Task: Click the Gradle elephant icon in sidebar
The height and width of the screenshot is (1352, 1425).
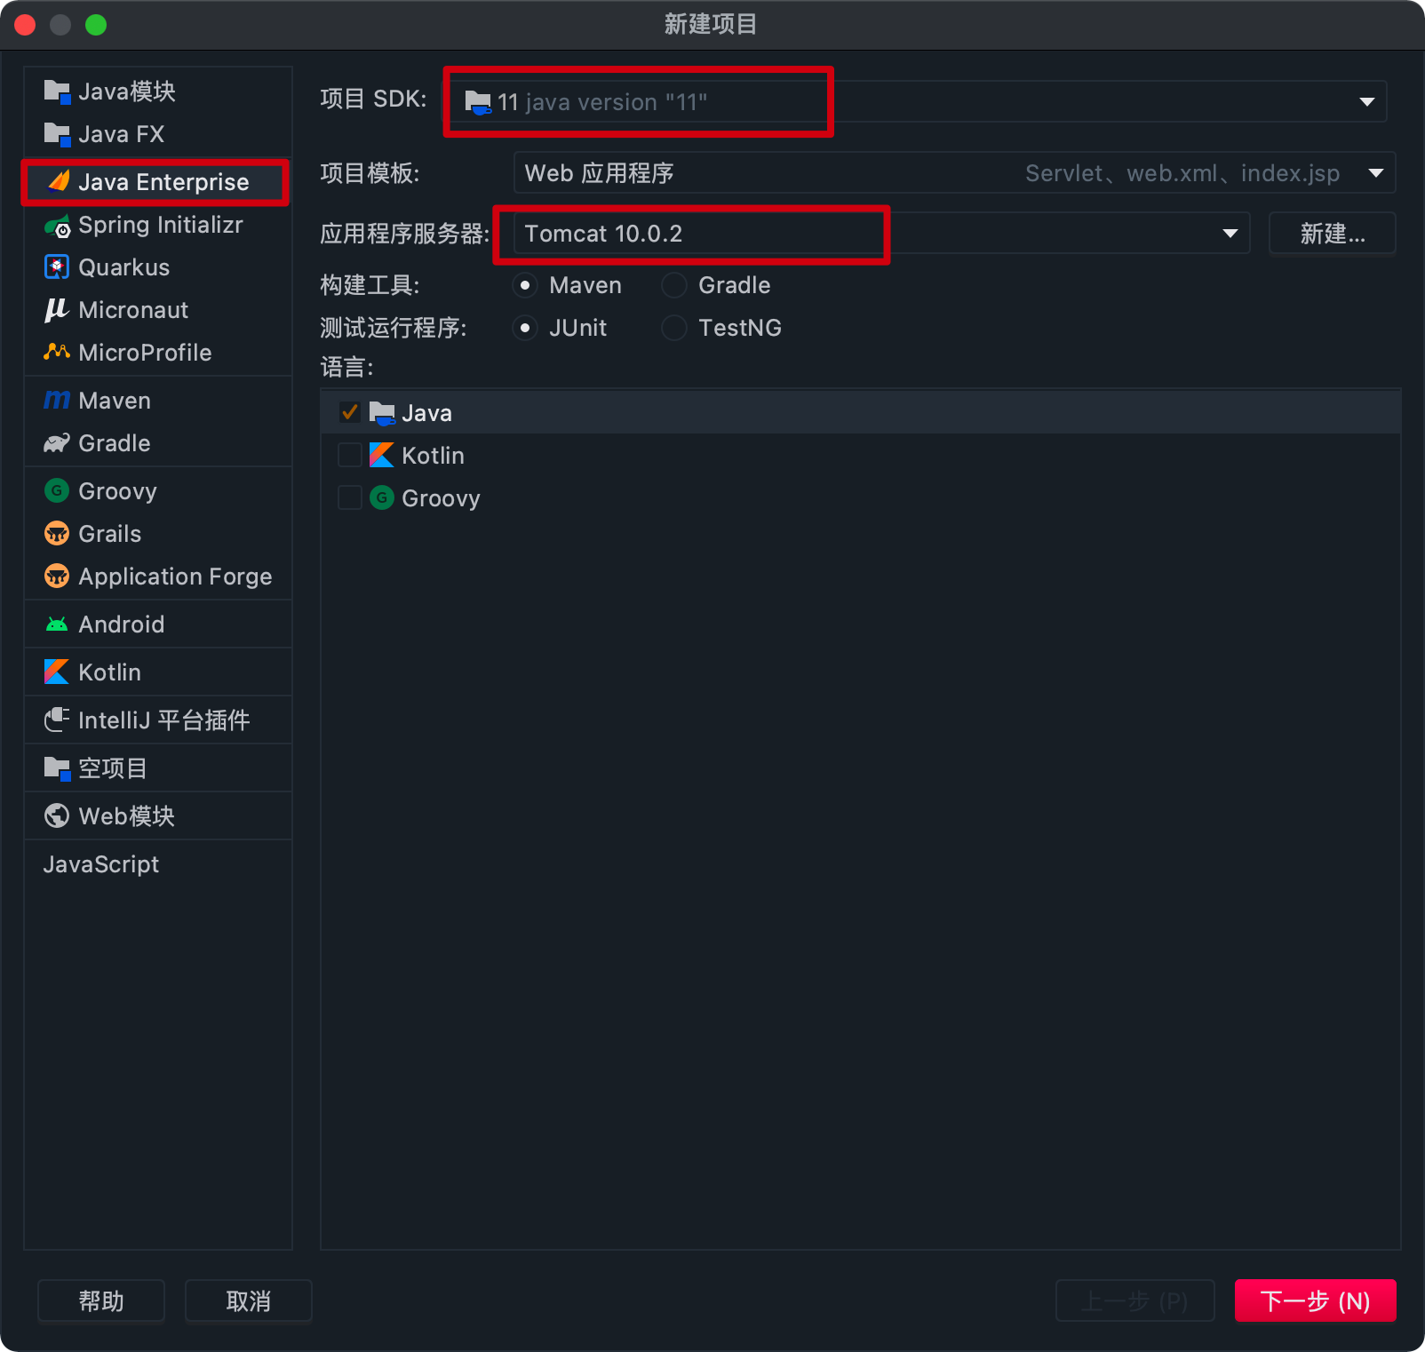Action: [x=57, y=442]
